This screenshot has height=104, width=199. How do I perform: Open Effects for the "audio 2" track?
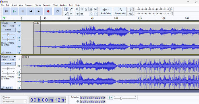click(8, 64)
